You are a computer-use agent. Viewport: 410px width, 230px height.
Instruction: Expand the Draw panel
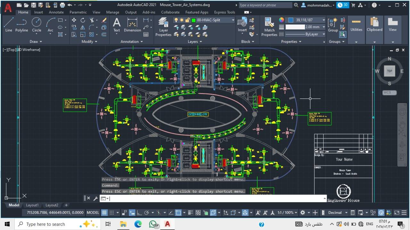tap(36, 42)
